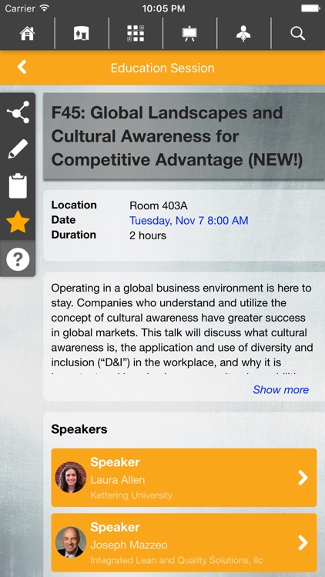Image resolution: width=325 pixels, height=577 pixels.
Task: Open the sessions presentation board icon
Action: 189,34
